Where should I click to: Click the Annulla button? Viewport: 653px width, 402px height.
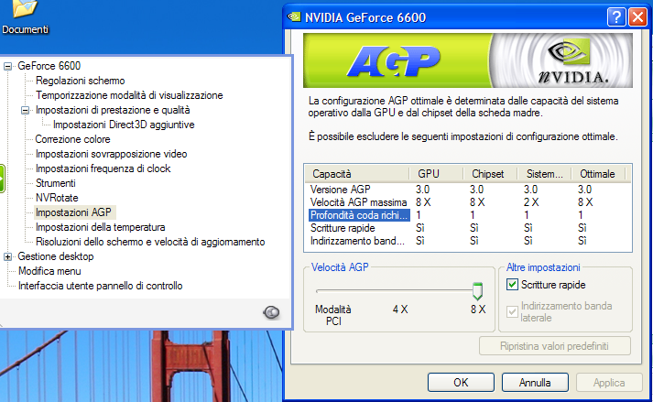pos(535,383)
